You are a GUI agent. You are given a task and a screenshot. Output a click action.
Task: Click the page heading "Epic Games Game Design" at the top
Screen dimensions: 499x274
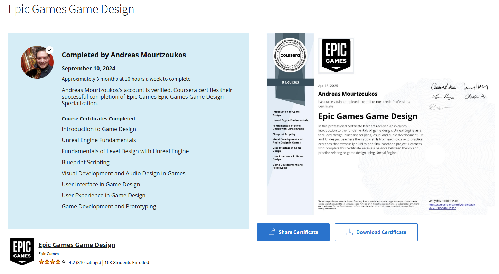tap(71, 9)
